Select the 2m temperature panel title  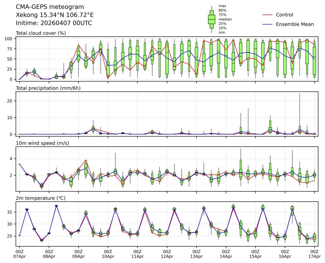point(41,198)
